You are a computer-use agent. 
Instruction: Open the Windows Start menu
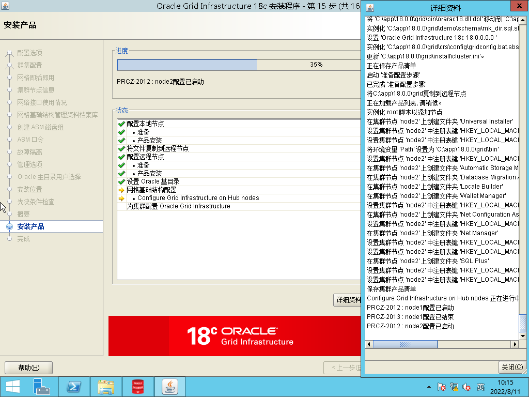click(x=13, y=387)
